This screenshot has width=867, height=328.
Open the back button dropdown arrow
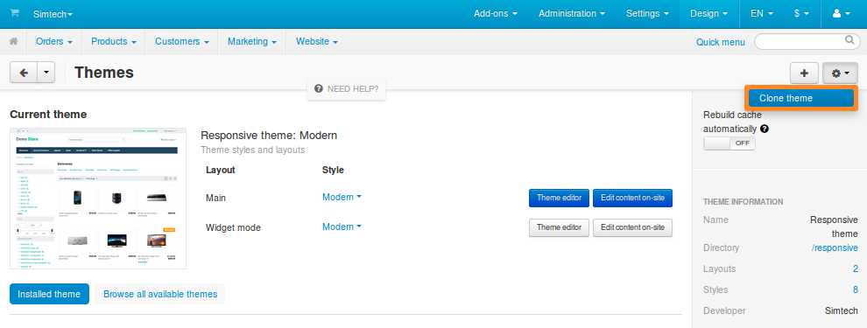click(46, 73)
